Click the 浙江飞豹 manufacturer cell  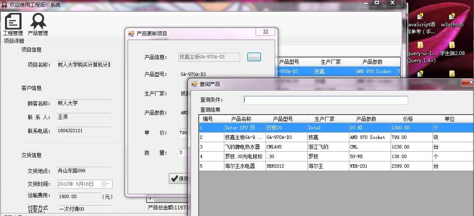click(328, 147)
